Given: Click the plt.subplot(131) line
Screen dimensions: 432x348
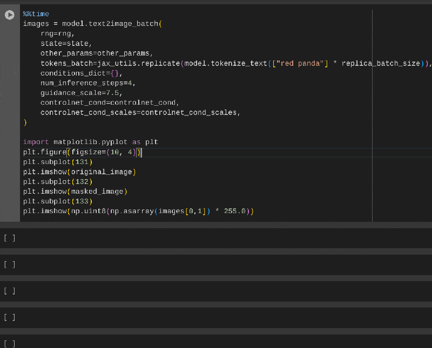Looking at the screenshot, I should pos(58,162).
